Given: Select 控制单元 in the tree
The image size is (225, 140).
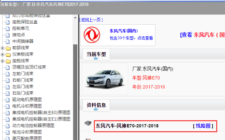Looking at the screenshot, I should pos(21,29).
